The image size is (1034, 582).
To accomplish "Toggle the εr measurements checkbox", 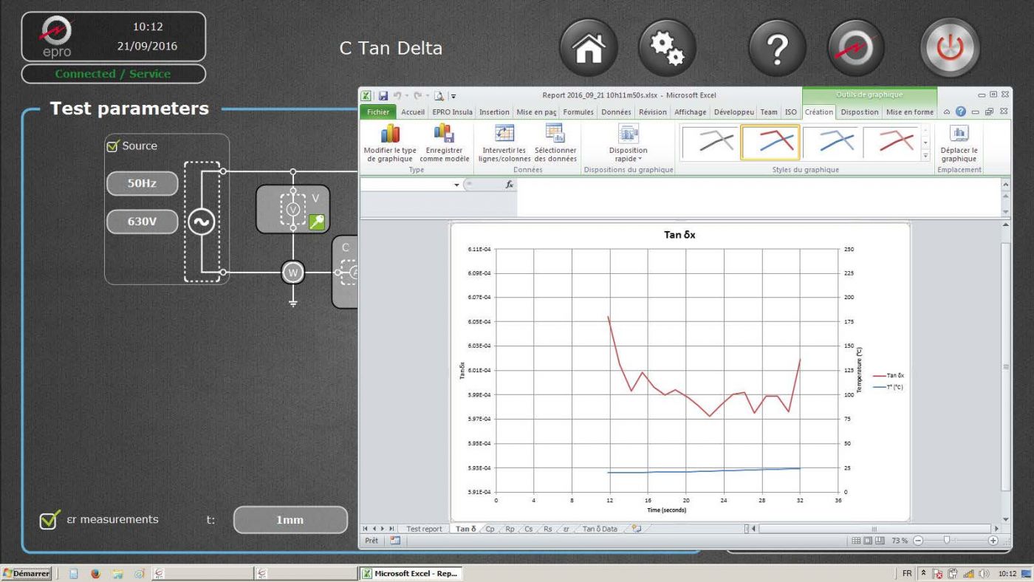I will click(x=49, y=520).
